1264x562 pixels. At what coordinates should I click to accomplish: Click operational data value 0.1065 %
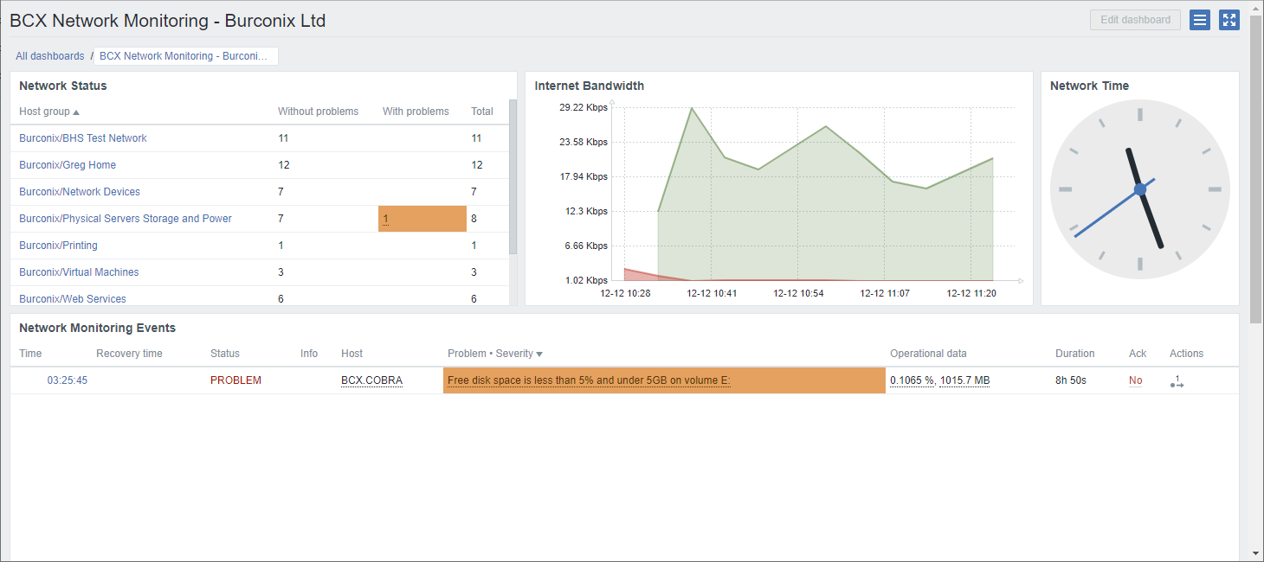(x=912, y=380)
